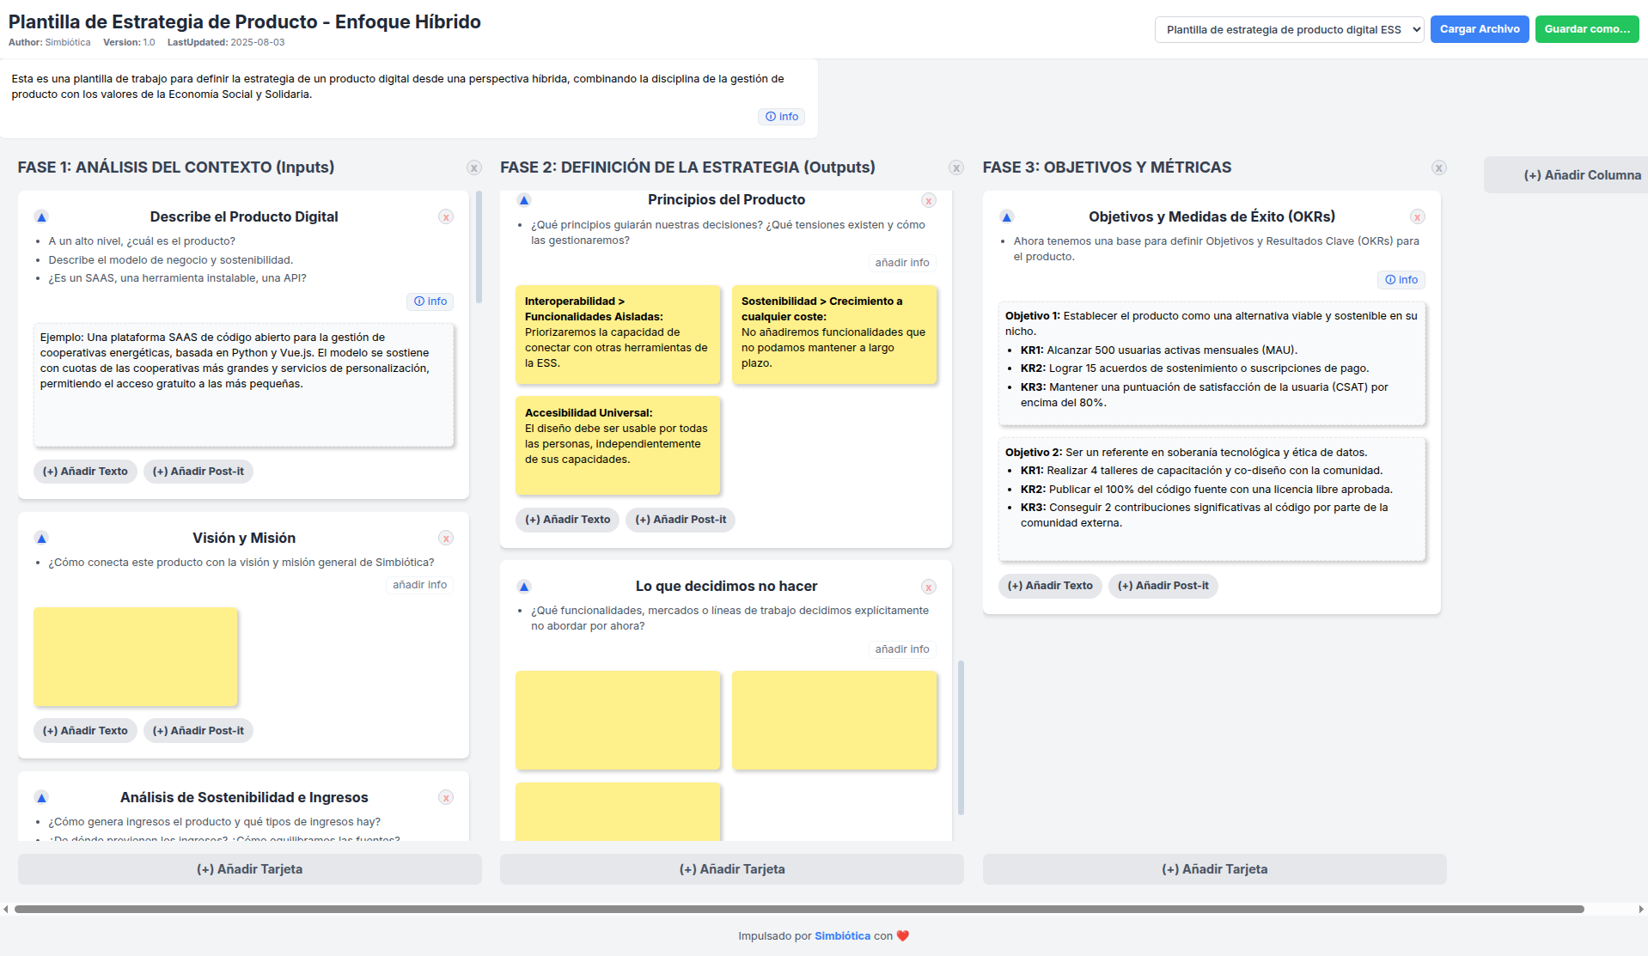This screenshot has width=1648, height=956.
Task: Click the 'Cargar Archivo' button
Action: 1479,28
